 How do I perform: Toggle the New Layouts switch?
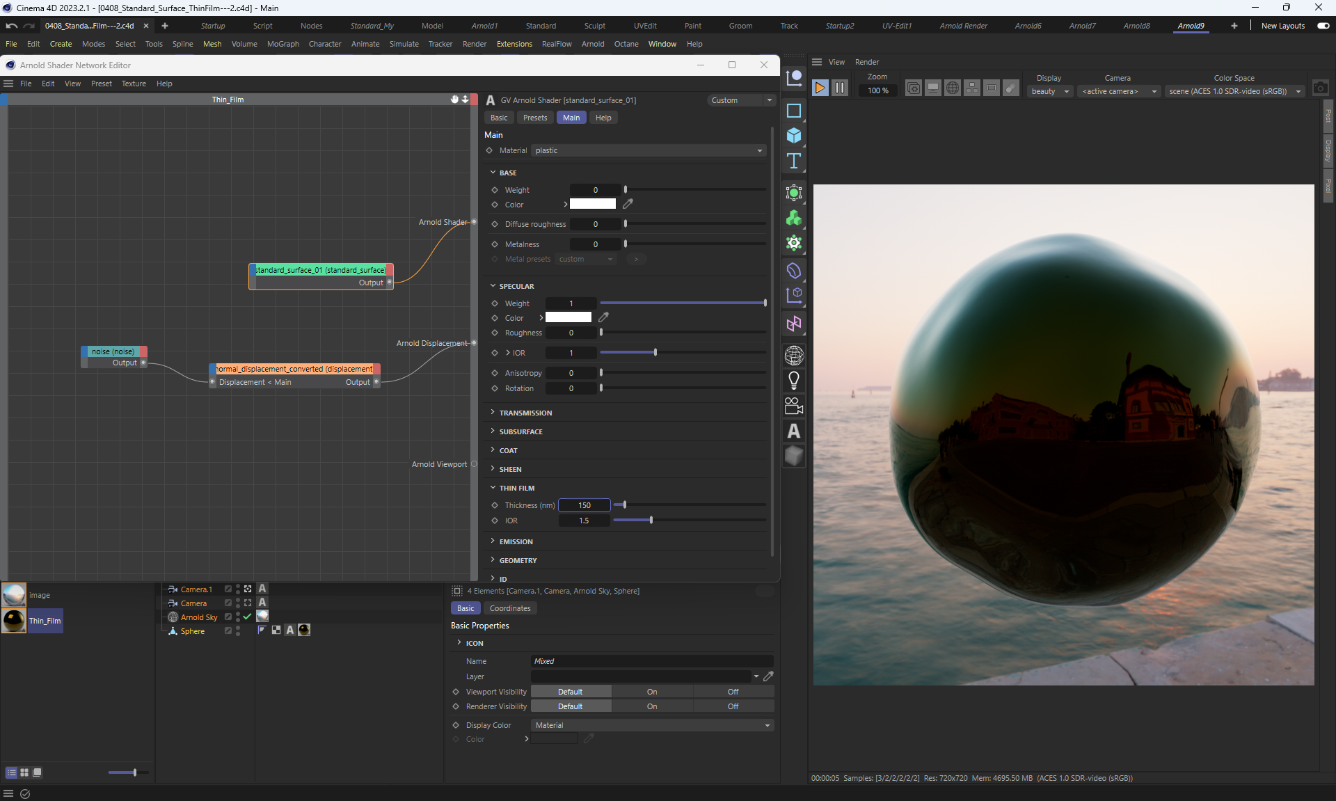[1323, 26]
